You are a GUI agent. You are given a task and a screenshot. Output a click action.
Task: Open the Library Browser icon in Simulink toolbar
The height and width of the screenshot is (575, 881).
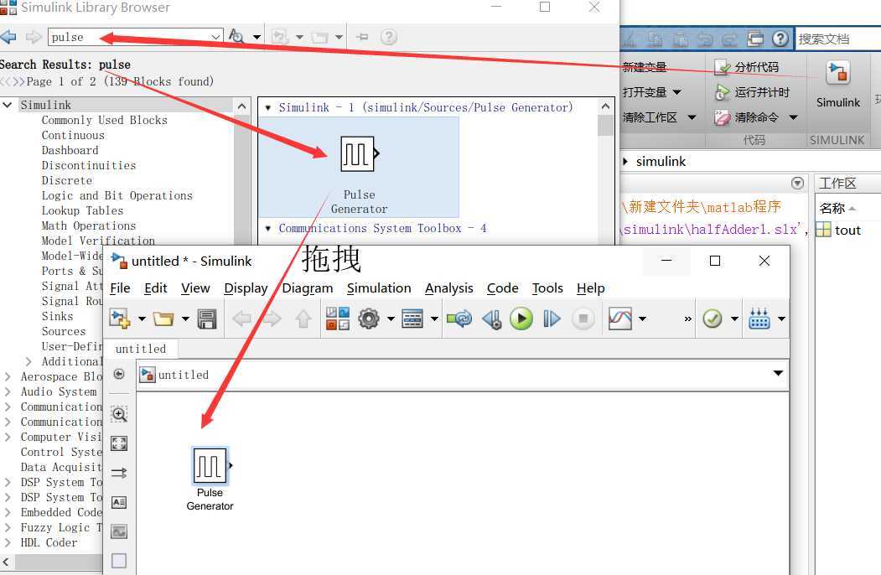338,319
